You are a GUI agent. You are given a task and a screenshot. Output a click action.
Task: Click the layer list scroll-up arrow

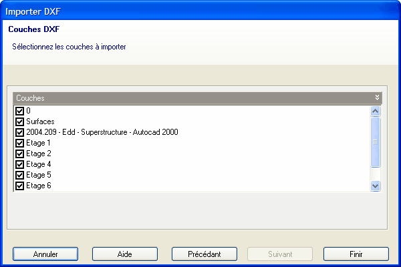click(x=375, y=111)
